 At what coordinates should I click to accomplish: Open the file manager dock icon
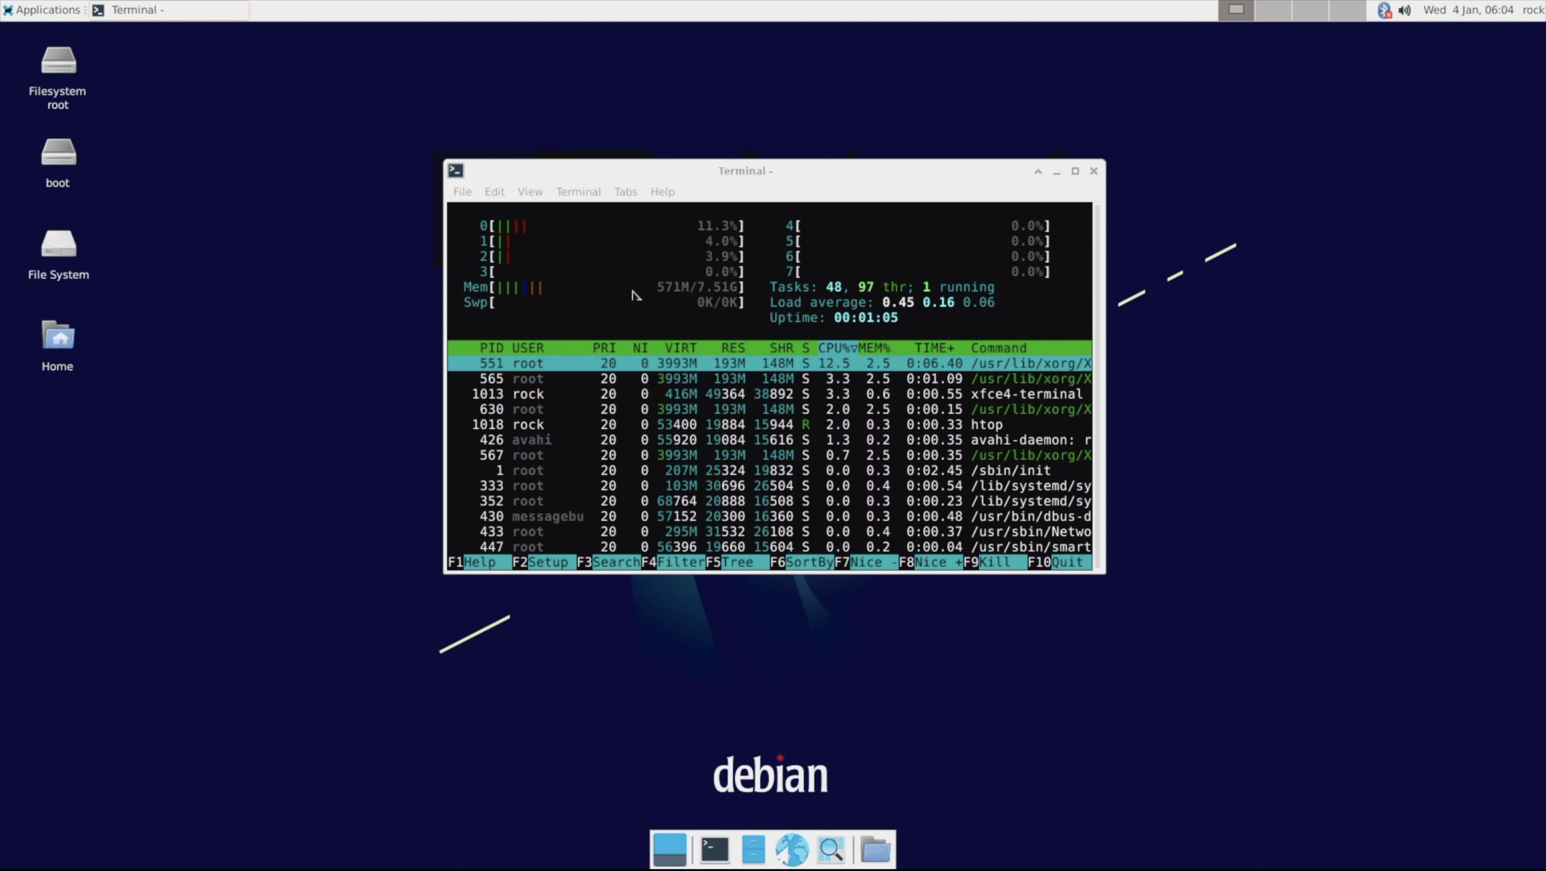pos(753,849)
